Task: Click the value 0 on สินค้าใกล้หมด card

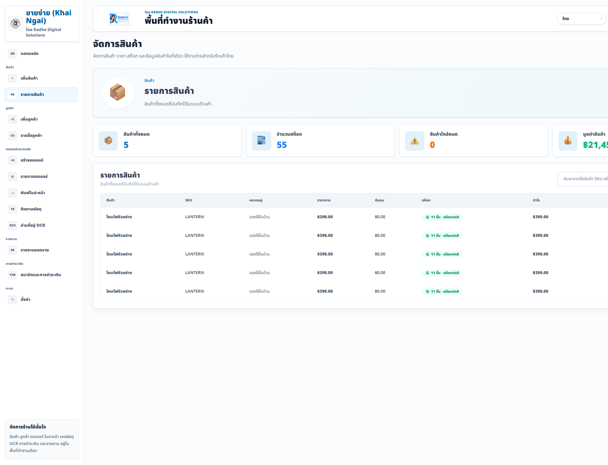Action: (432, 145)
